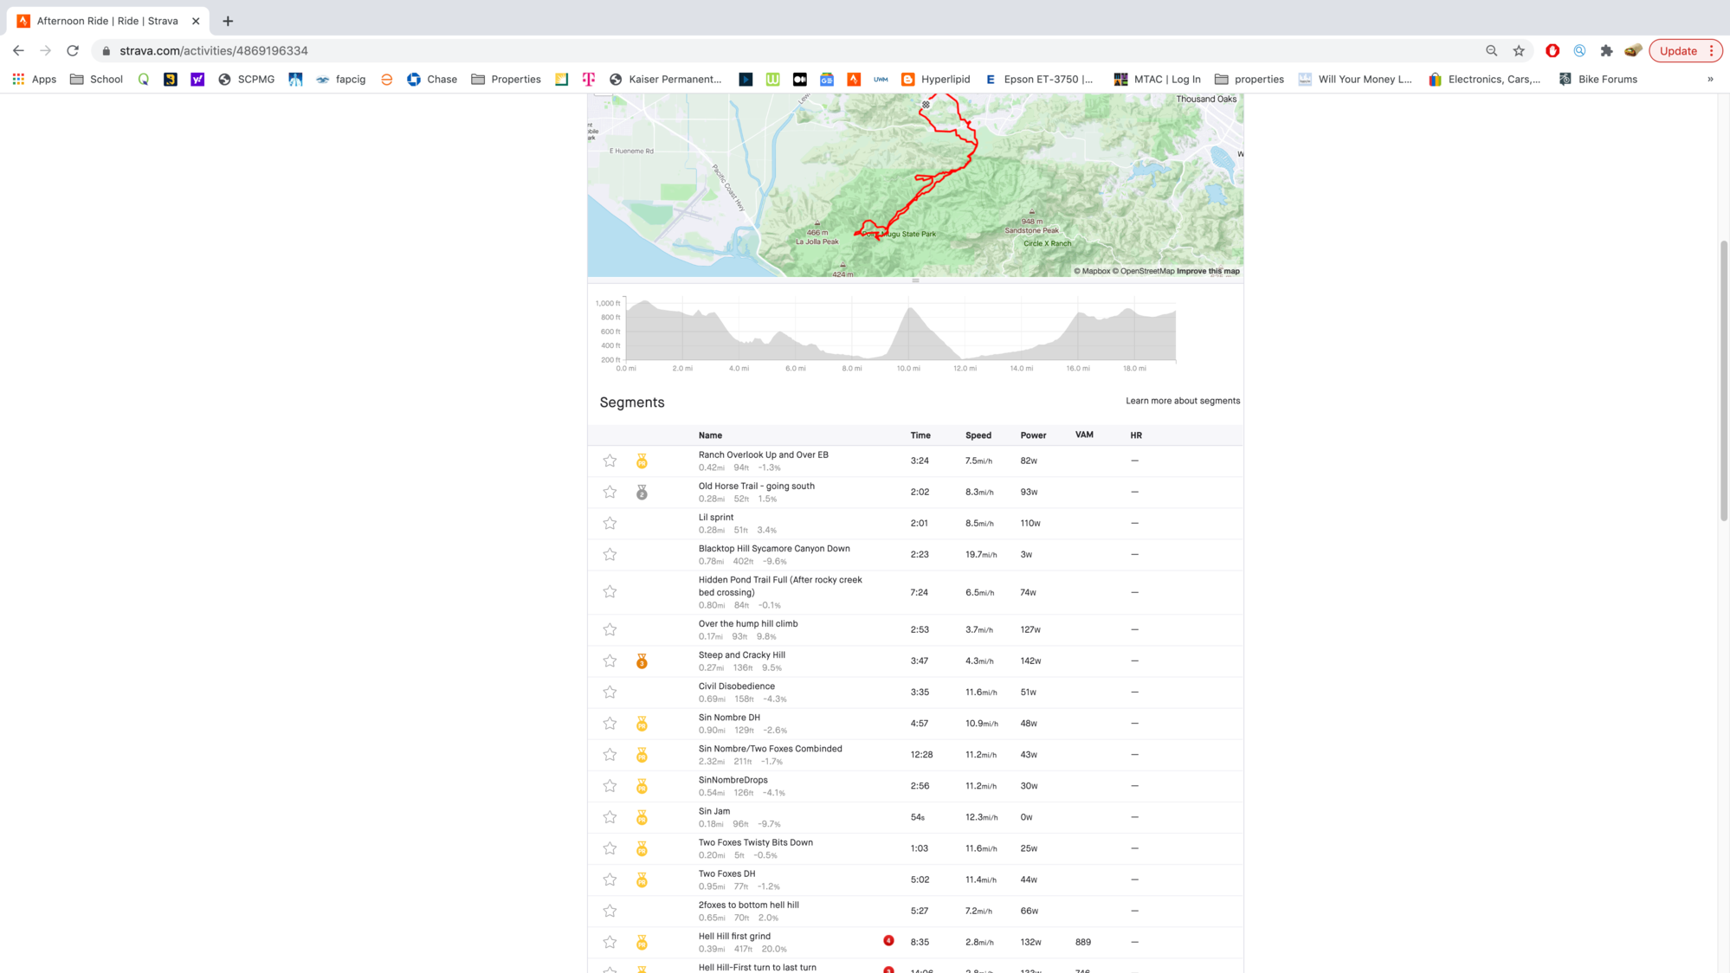Open browser zoom magnifier icon

click(x=1491, y=50)
